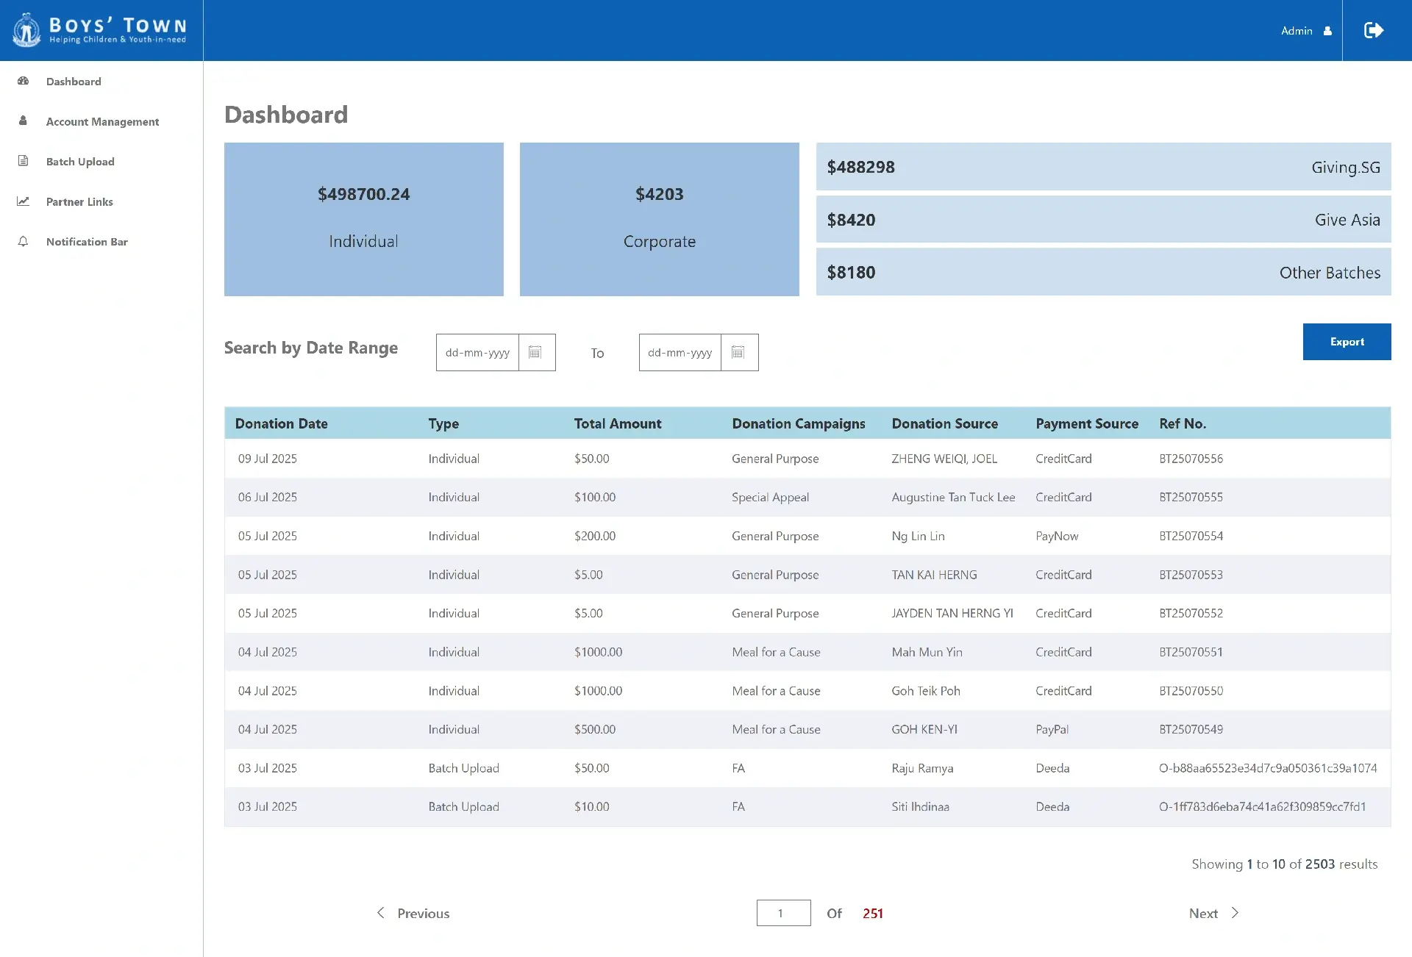Image resolution: width=1412 pixels, height=957 pixels.
Task: Open Partner Links menu item
Action: pyautogui.click(x=79, y=201)
